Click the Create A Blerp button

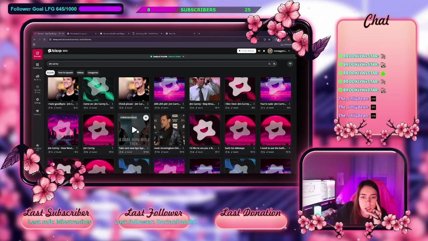tap(246, 51)
